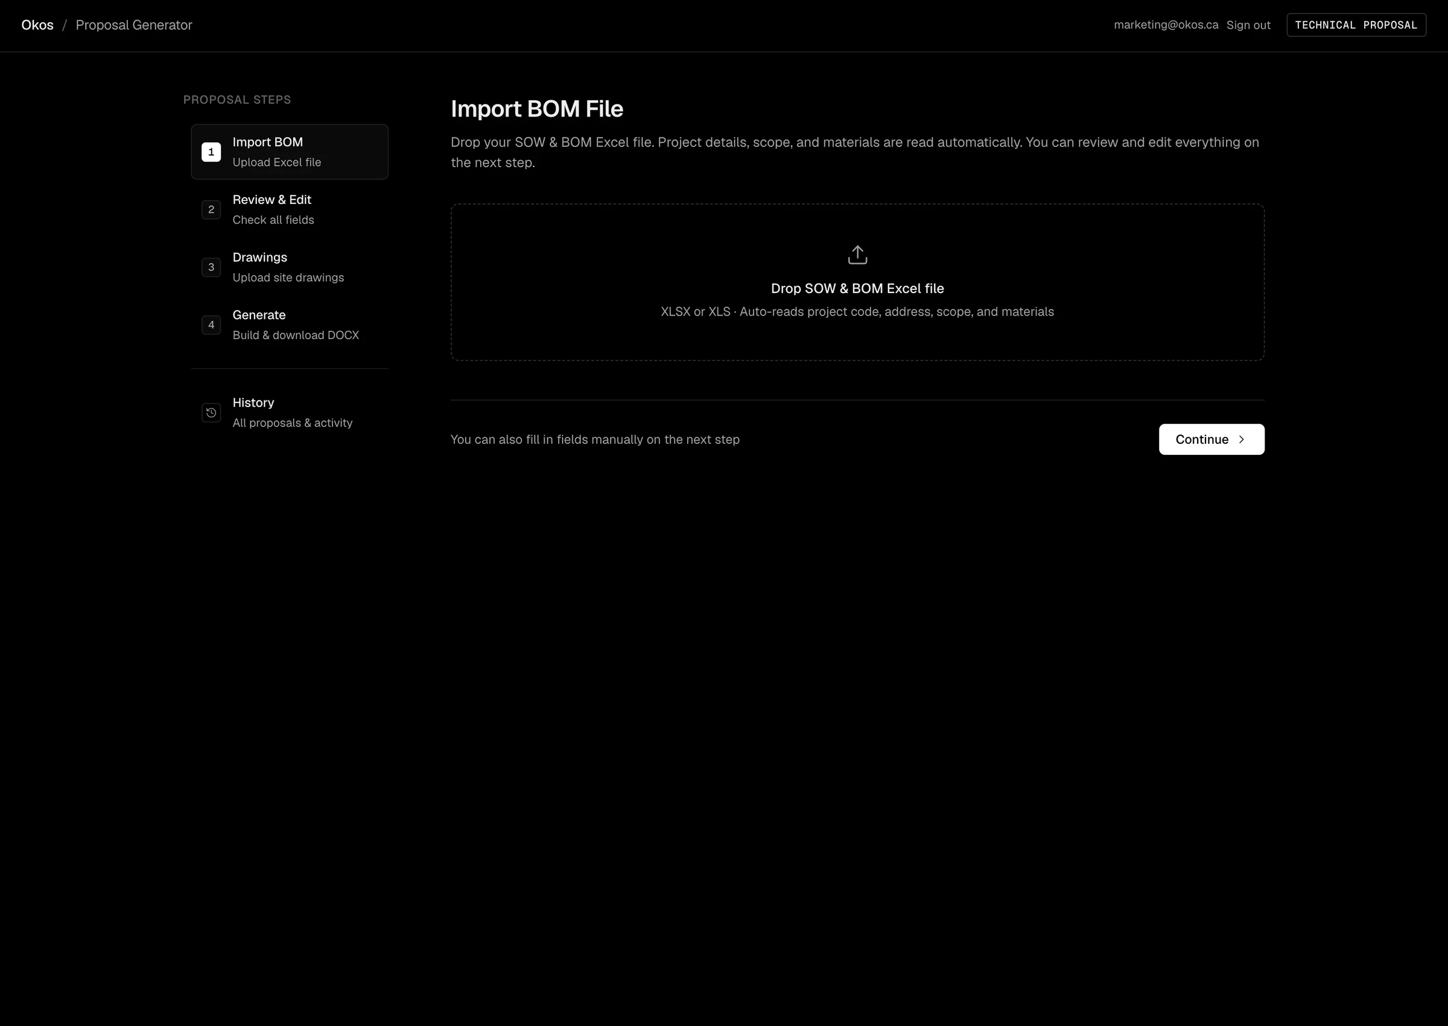Click 'Upload site drawings' subtitle
This screenshot has height=1026, width=1448.
(x=288, y=277)
